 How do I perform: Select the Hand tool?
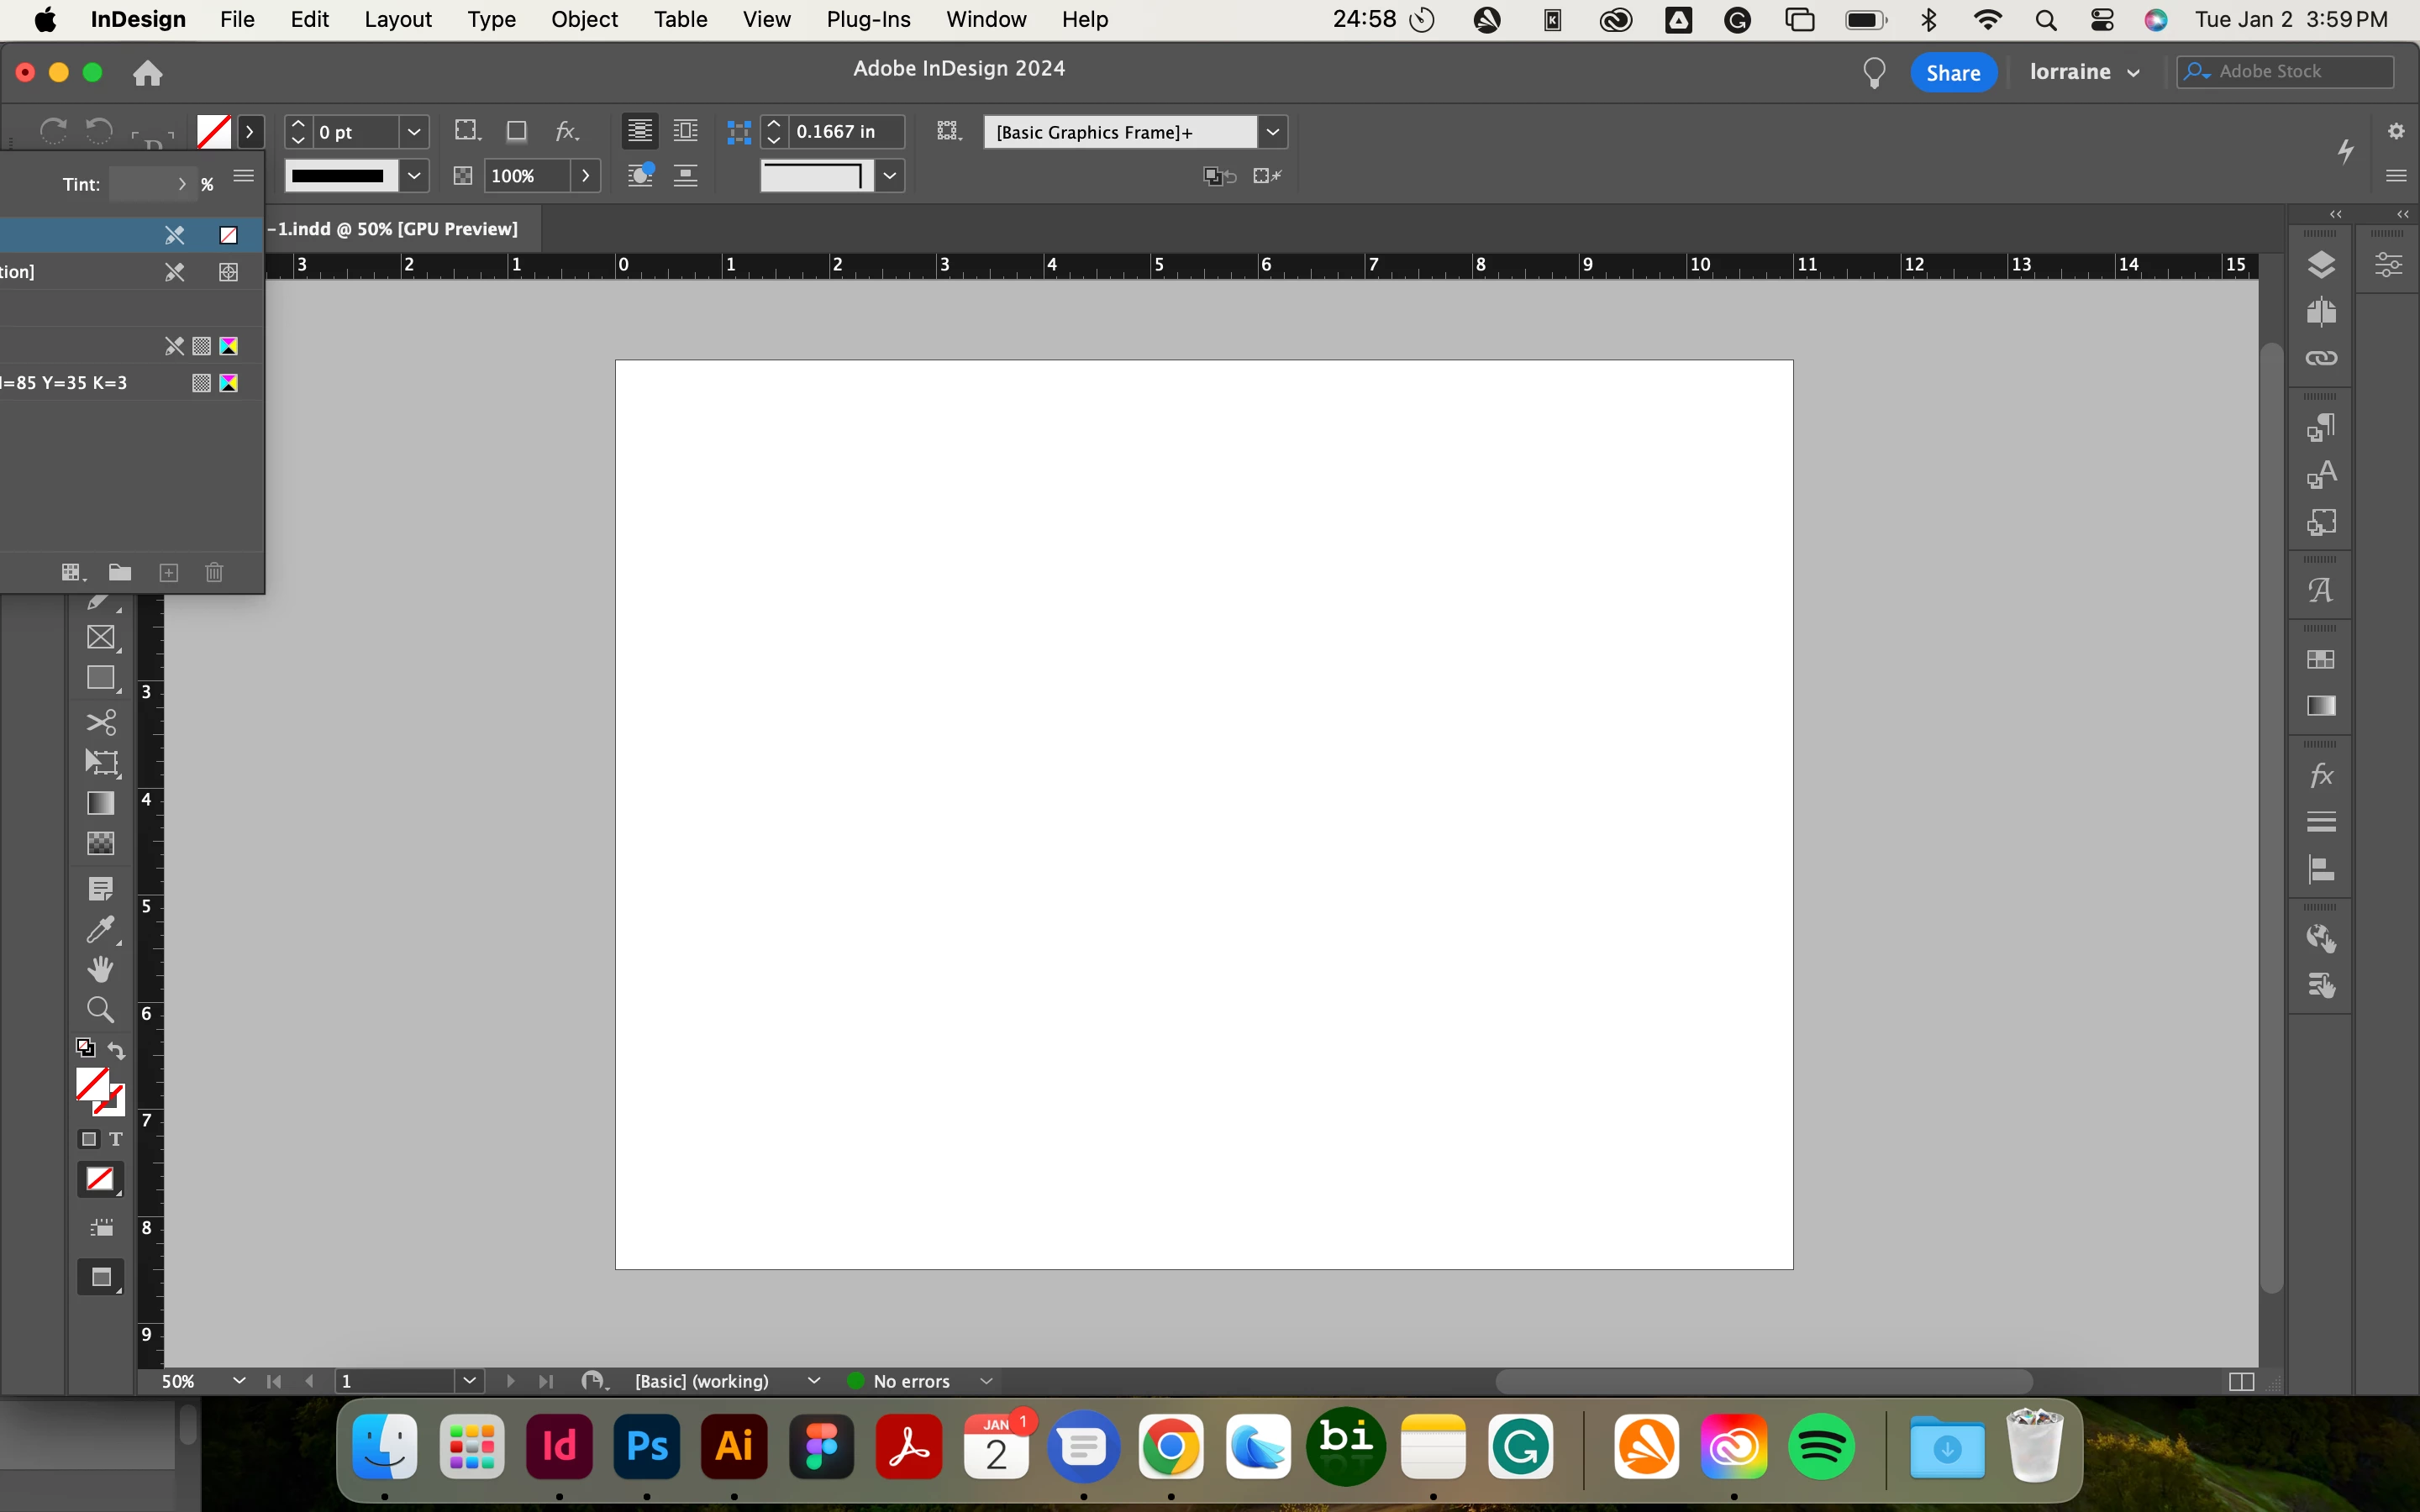pyautogui.click(x=101, y=969)
